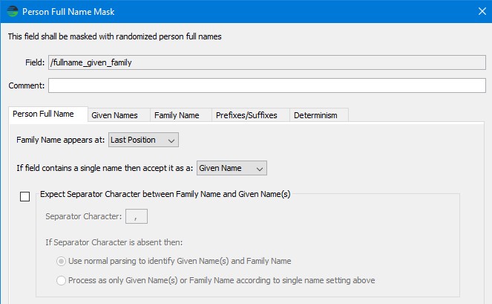Click the Separator Character input box
This screenshot has width=492, height=304.
tap(137, 216)
